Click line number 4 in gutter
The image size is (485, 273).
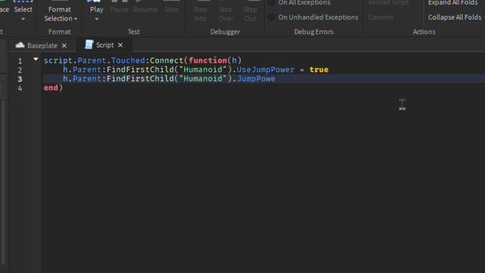(20, 88)
